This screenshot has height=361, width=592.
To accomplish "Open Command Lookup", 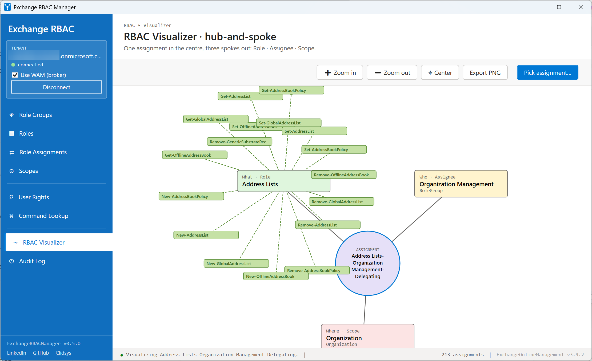I will pyautogui.click(x=57, y=216).
